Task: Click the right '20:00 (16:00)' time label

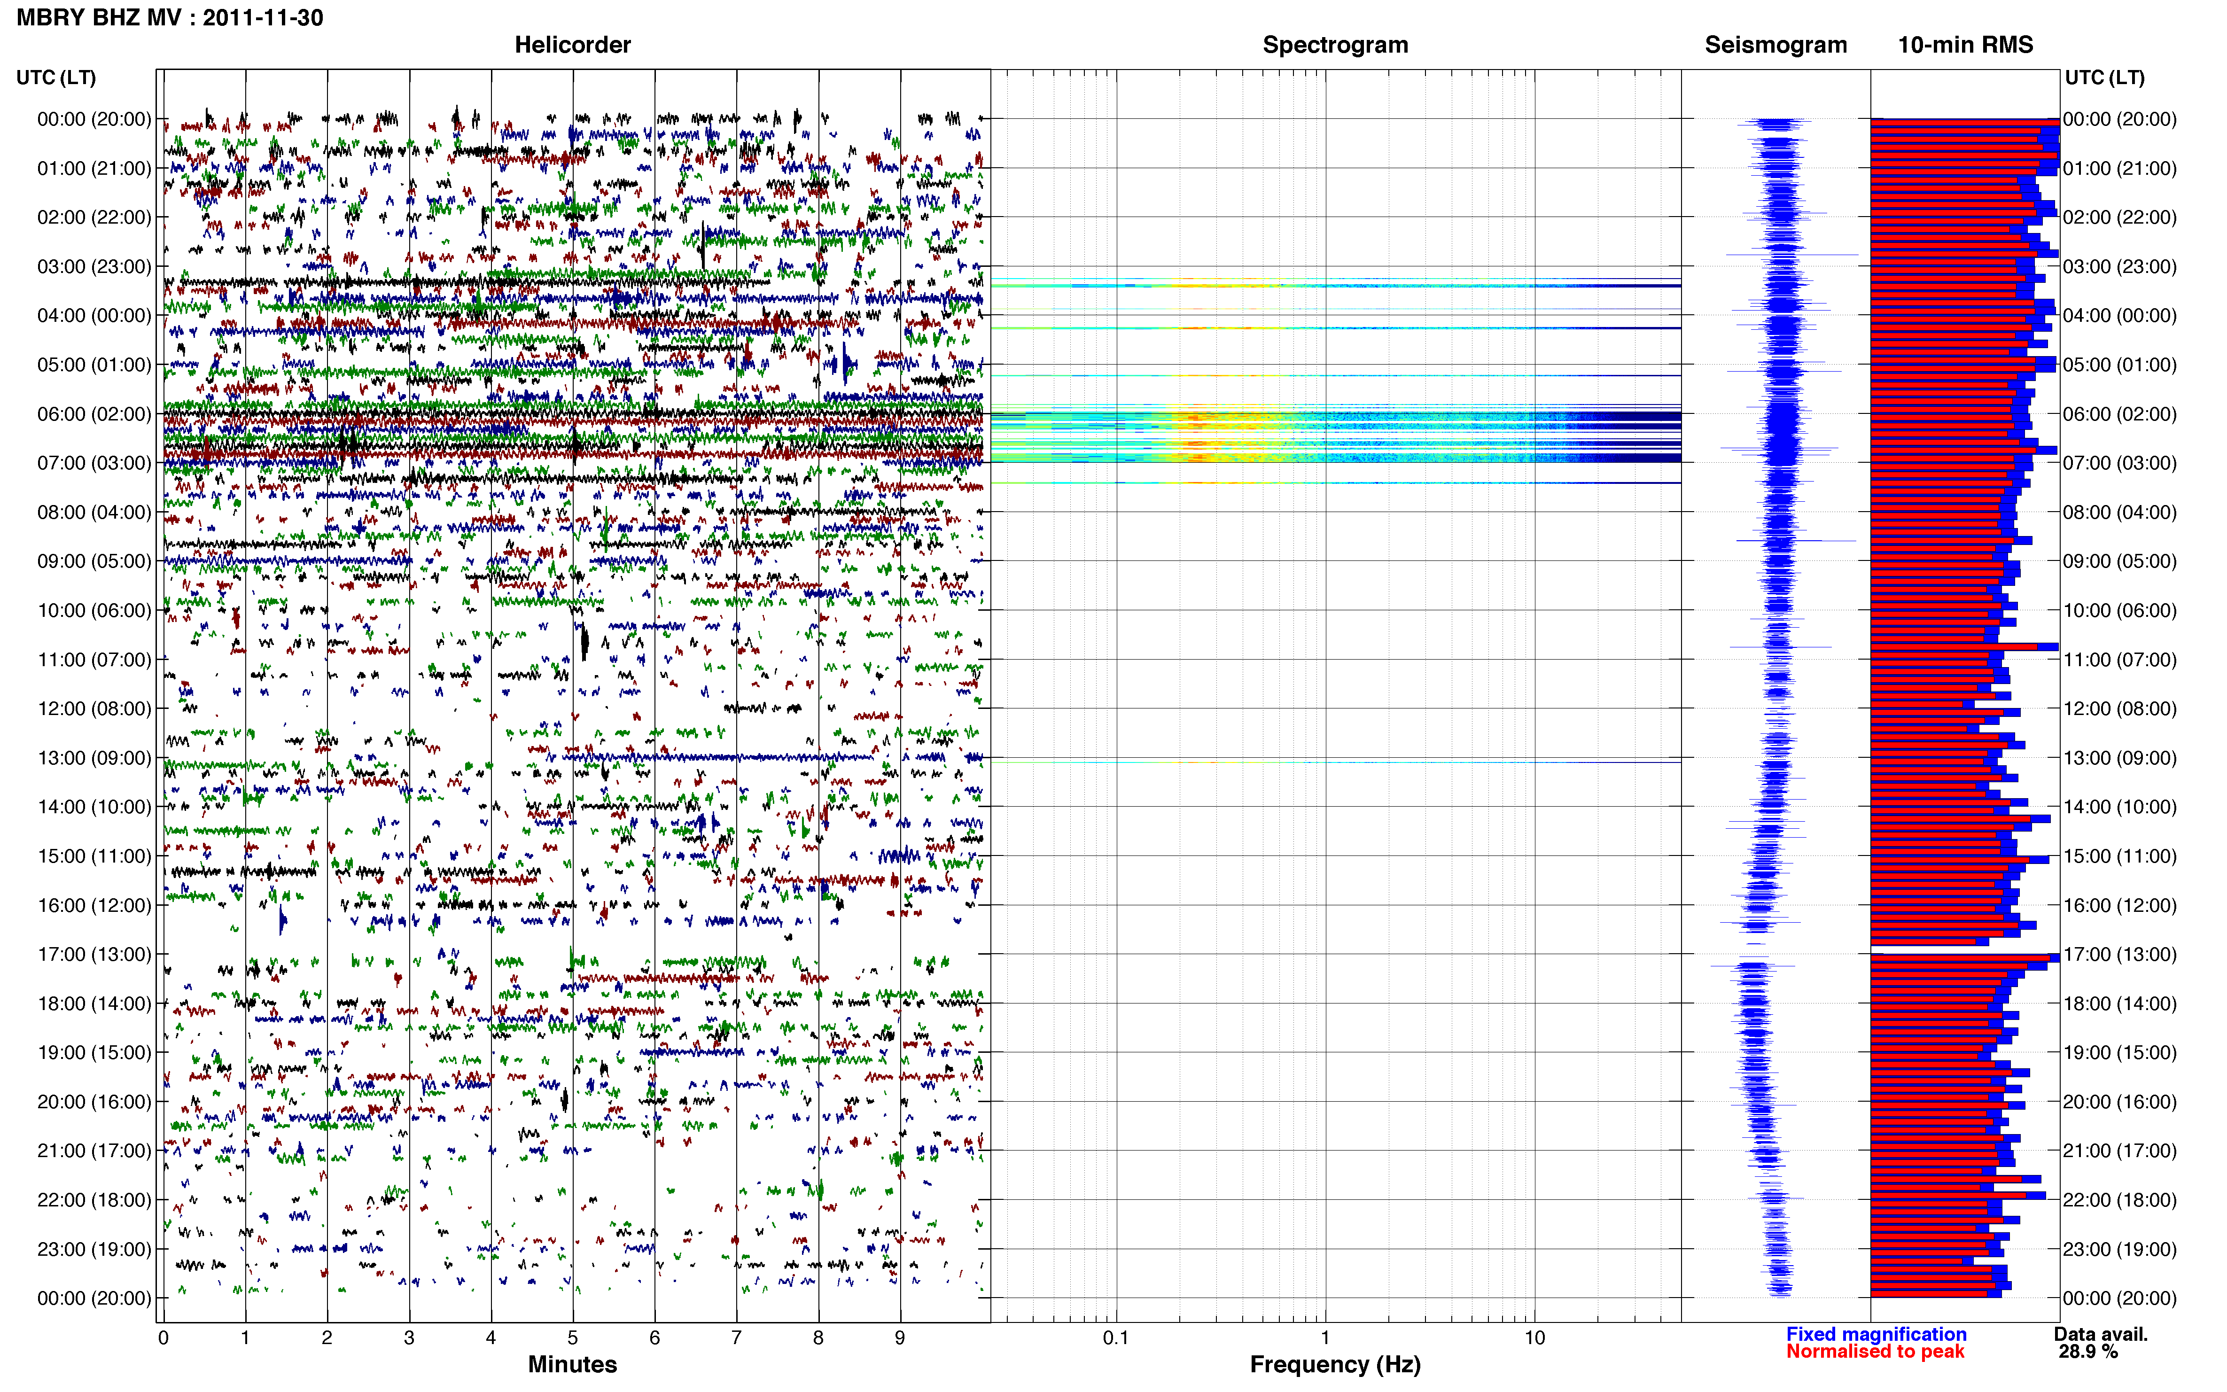Action: 2119,1101
